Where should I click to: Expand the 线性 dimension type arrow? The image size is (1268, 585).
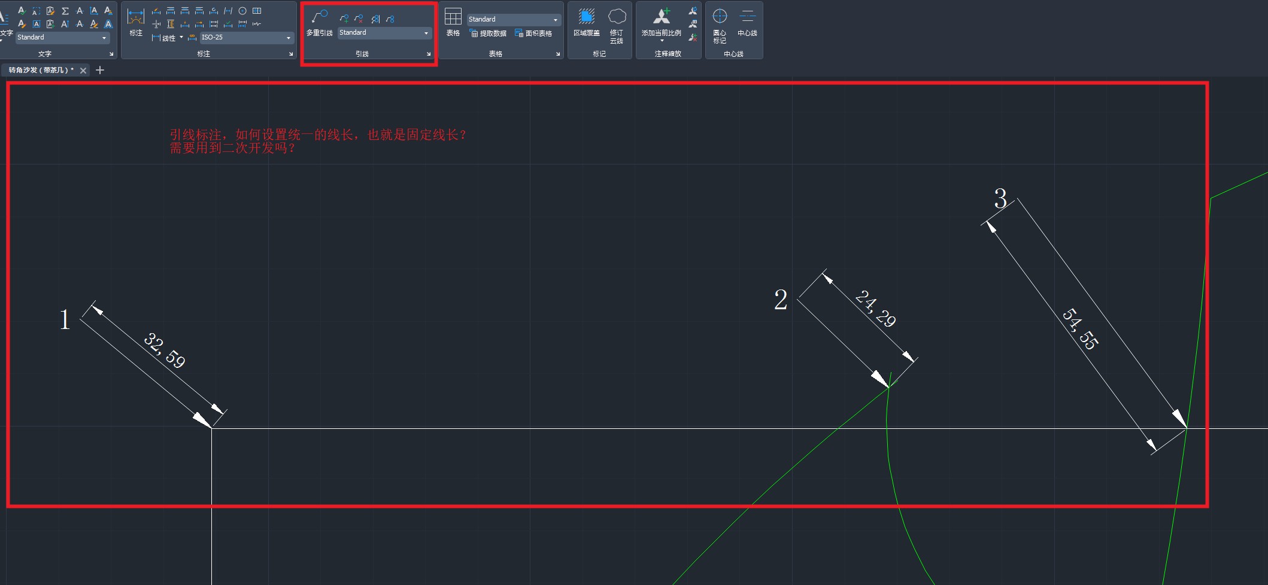pos(181,38)
